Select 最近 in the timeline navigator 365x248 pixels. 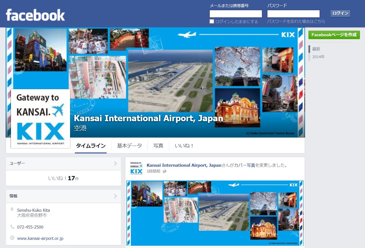[316, 49]
